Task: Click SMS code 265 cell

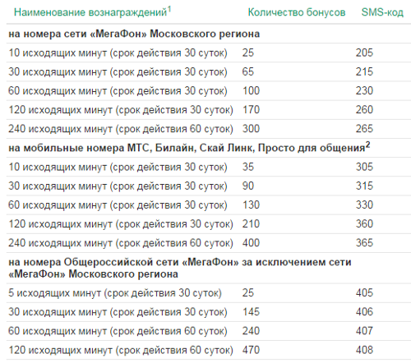Action: coord(364,129)
